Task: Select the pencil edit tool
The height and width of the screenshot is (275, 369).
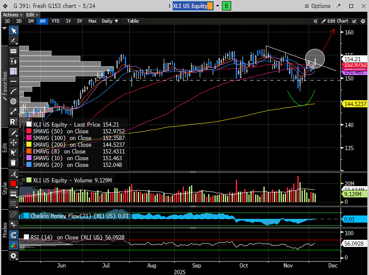Action: coord(14,133)
